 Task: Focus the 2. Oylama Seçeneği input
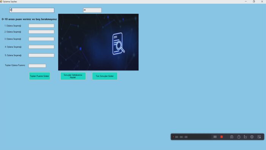point(41,32)
